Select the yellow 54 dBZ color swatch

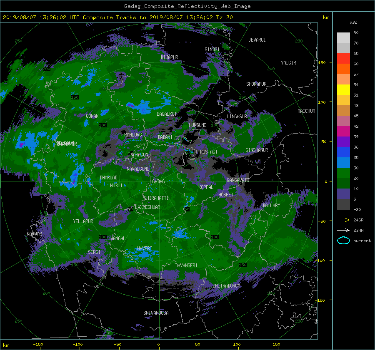(343, 90)
